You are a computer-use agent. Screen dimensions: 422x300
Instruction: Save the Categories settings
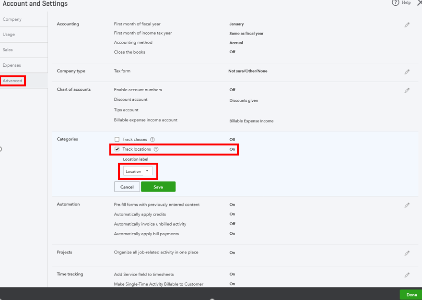(158, 187)
